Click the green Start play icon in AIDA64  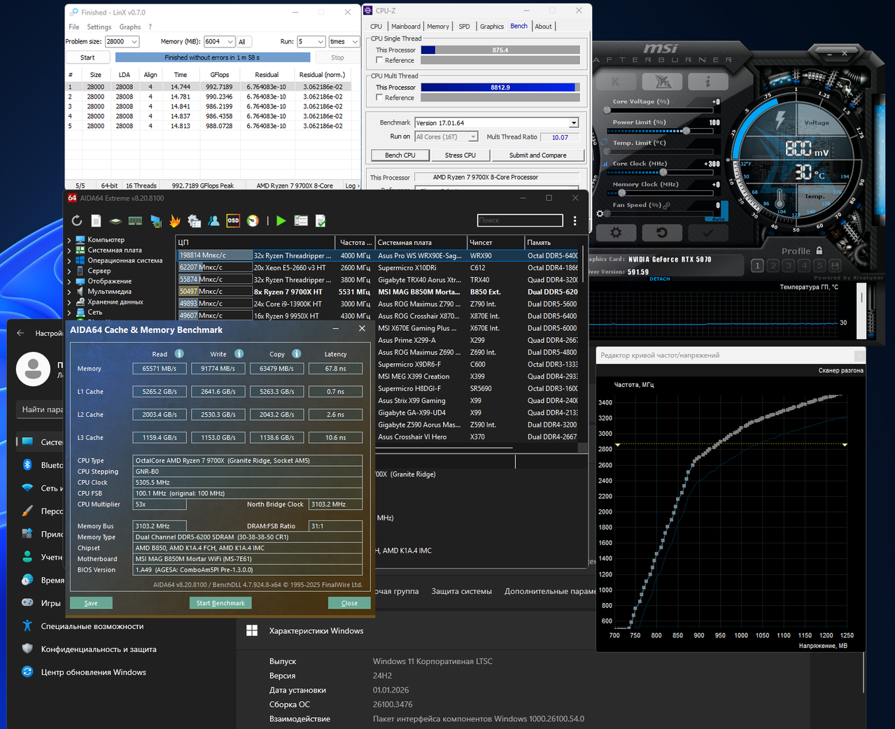[x=281, y=220]
